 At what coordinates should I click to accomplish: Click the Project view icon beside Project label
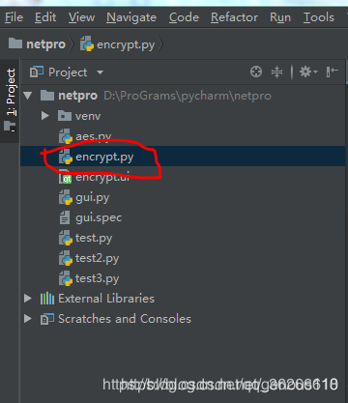click(x=37, y=72)
